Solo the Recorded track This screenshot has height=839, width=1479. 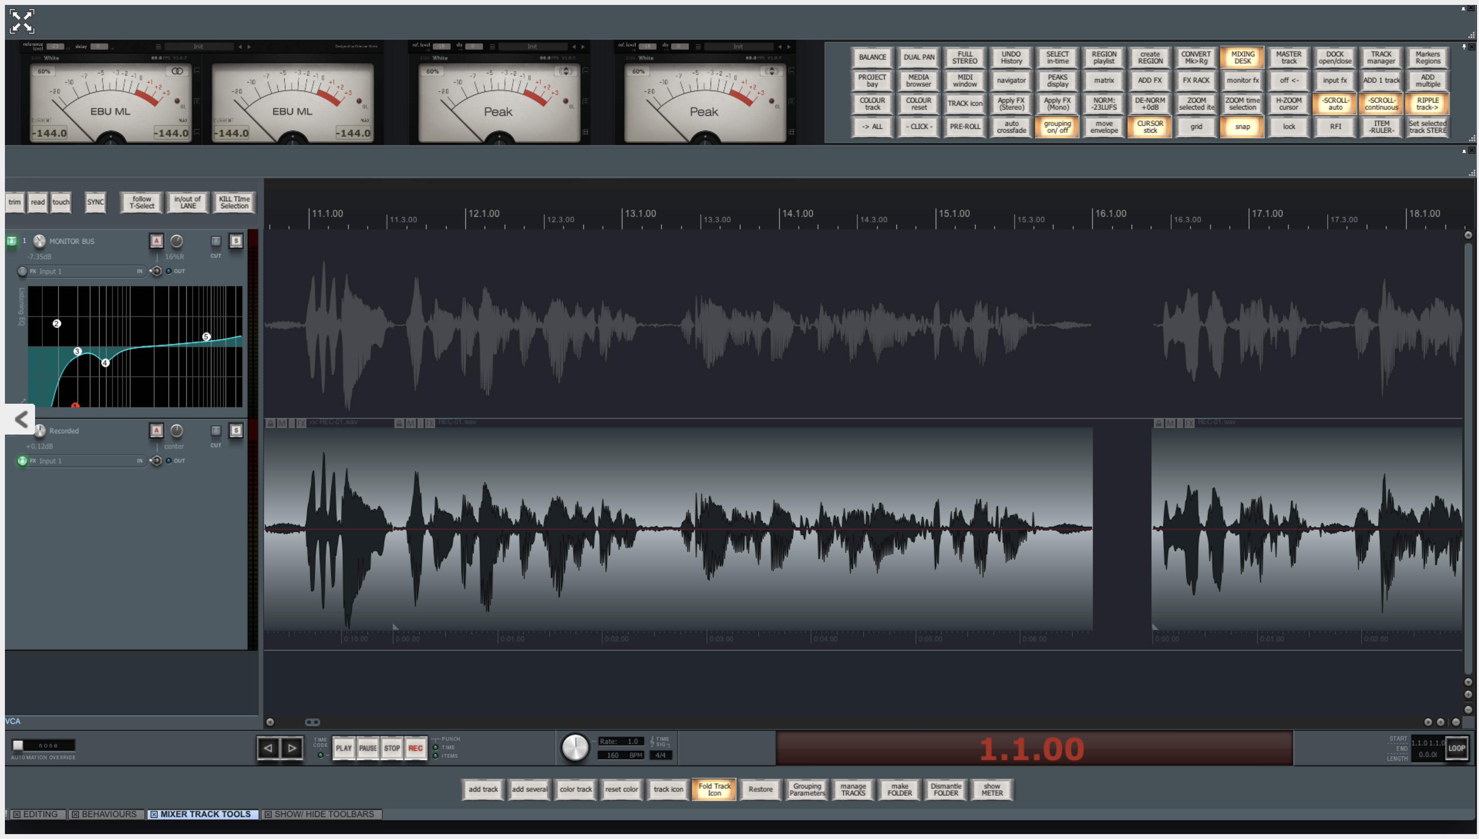point(236,430)
